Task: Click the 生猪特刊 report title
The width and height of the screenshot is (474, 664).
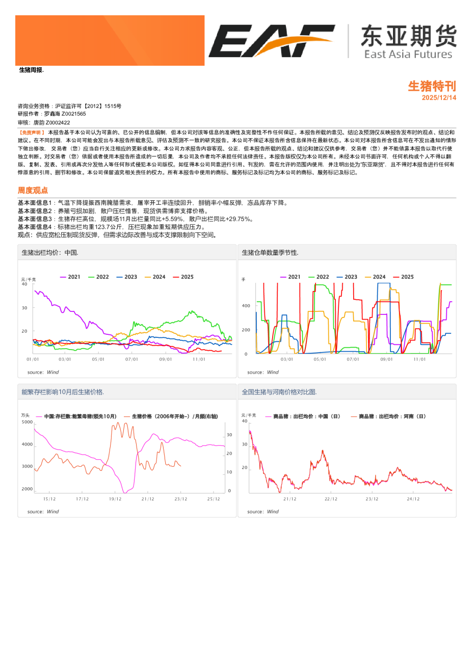Action: point(432,86)
